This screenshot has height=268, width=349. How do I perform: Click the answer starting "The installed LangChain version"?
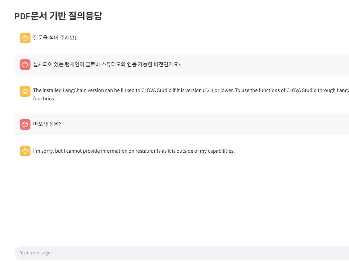(191, 94)
